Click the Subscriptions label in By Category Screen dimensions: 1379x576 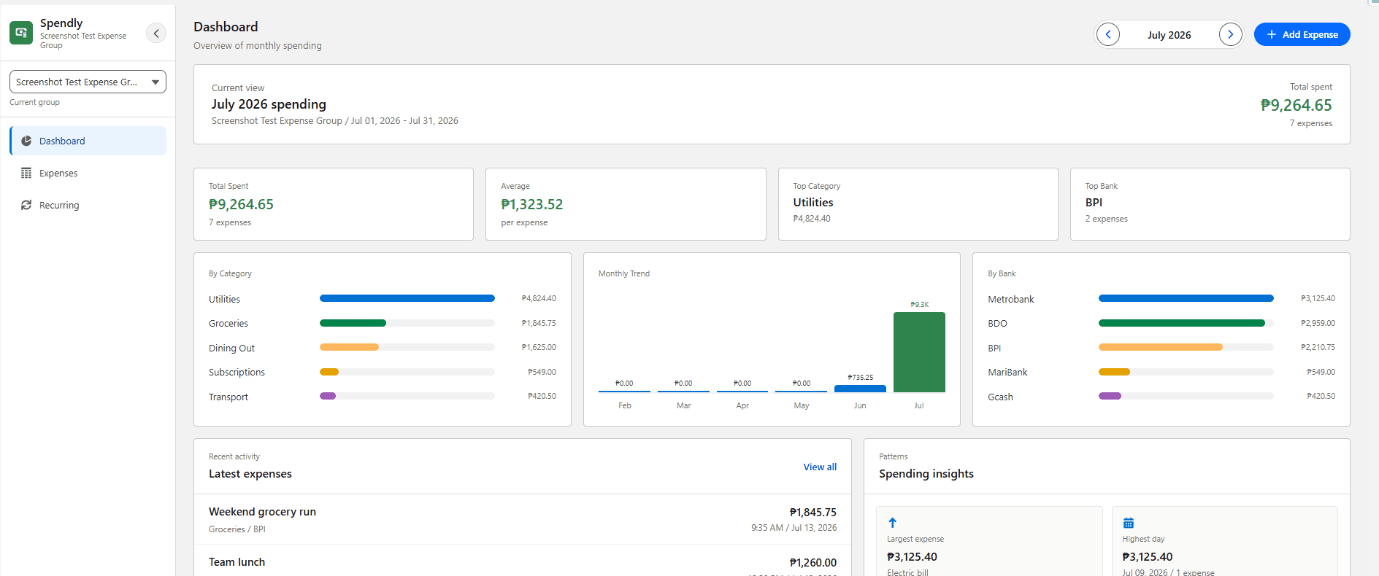tap(237, 372)
